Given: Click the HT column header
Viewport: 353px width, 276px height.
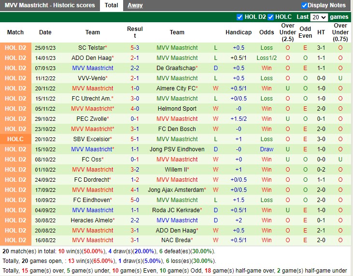Looking at the screenshot, I should [x=321, y=32].
